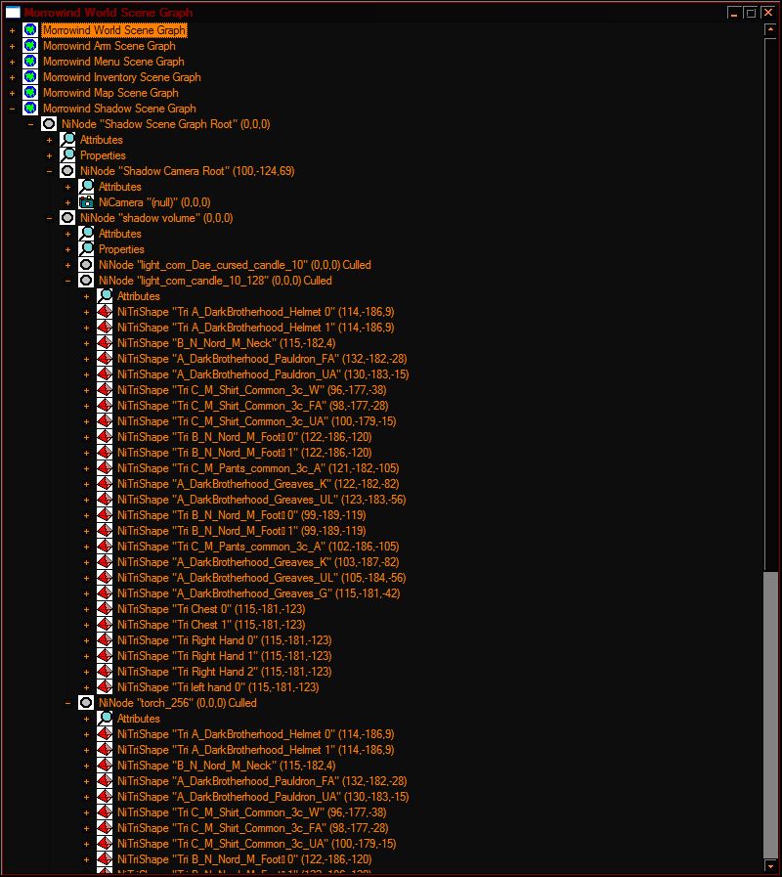782x877 pixels.
Task: Select Nord_M_Foot 0 label at (99,-189,-119)
Action: pos(241,515)
